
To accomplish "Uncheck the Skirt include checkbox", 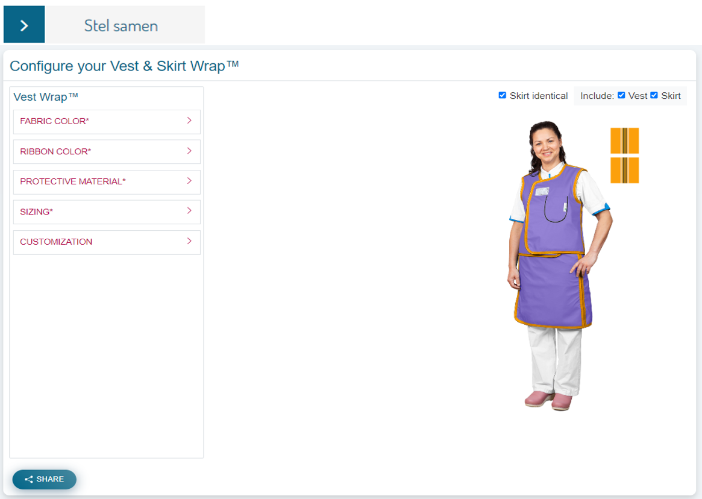I will tap(654, 95).
